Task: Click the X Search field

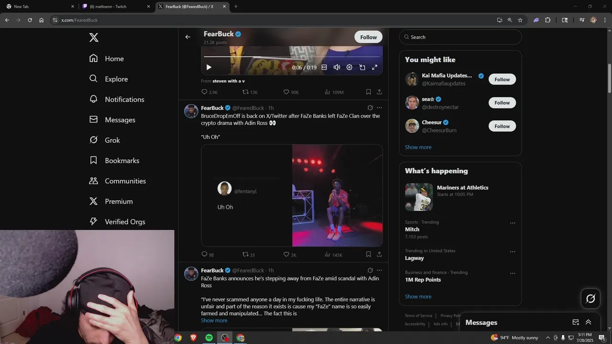Action: pyautogui.click(x=460, y=37)
